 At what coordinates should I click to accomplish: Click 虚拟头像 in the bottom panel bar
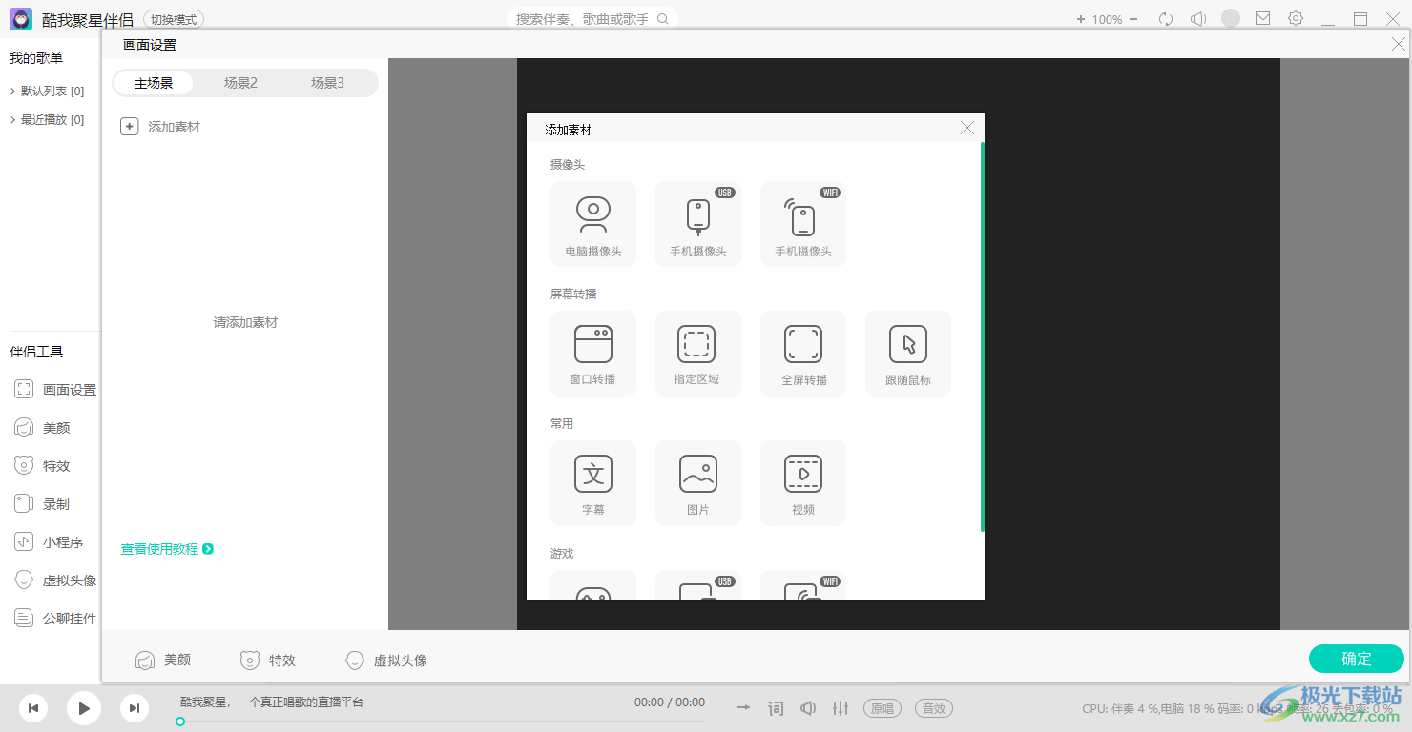point(386,660)
